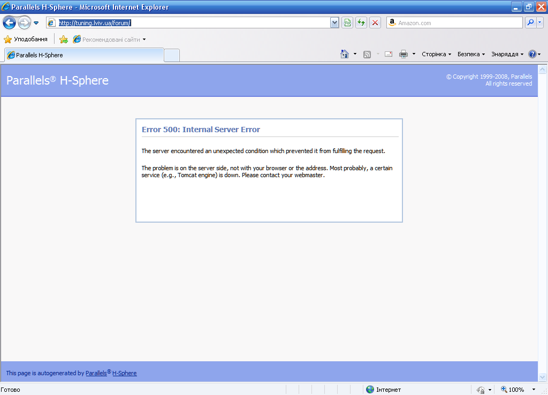The image size is (548, 395).
Task: Open the Знаряддя tools menu
Action: (x=507, y=54)
